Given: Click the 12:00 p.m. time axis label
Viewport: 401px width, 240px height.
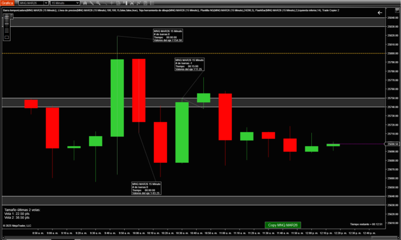Looking at the screenshot, I should [311, 233].
